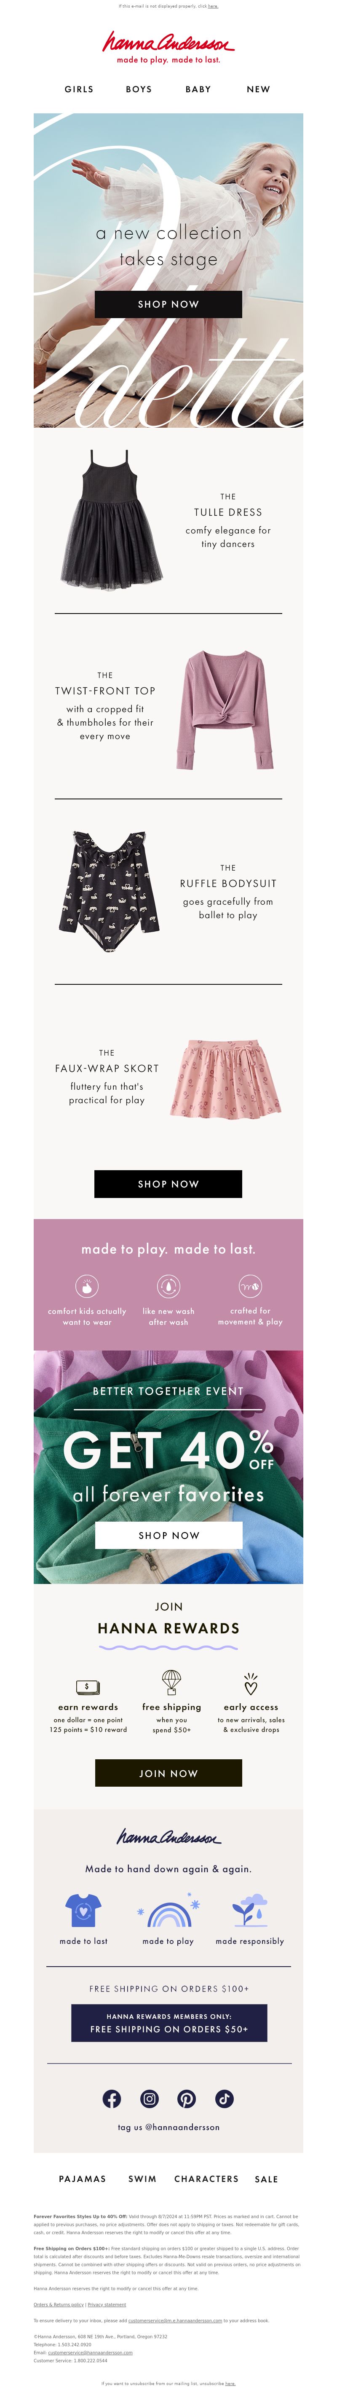Click SHOP NOW on the Odette banner
The image size is (337, 2396).
(x=168, y=304)
